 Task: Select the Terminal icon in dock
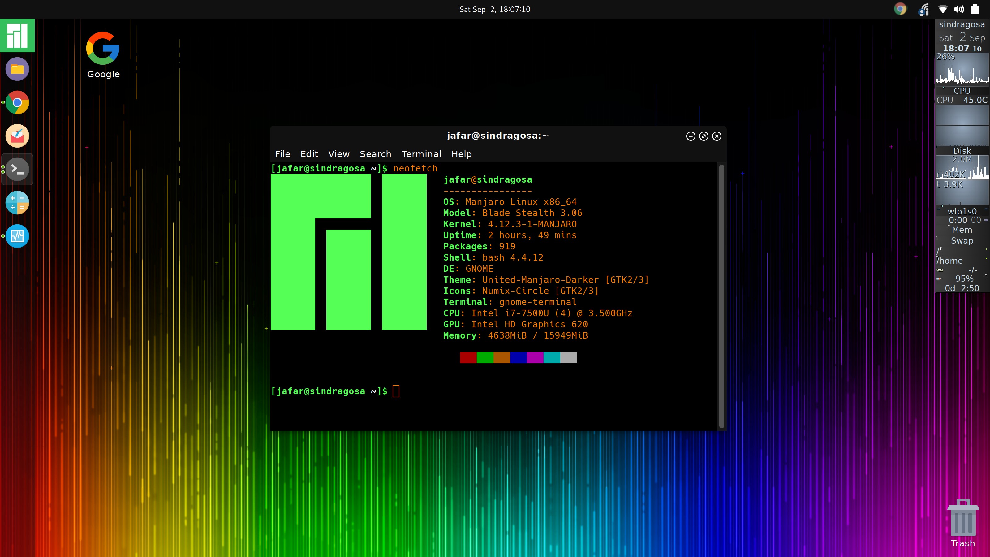tap(17, 169)
